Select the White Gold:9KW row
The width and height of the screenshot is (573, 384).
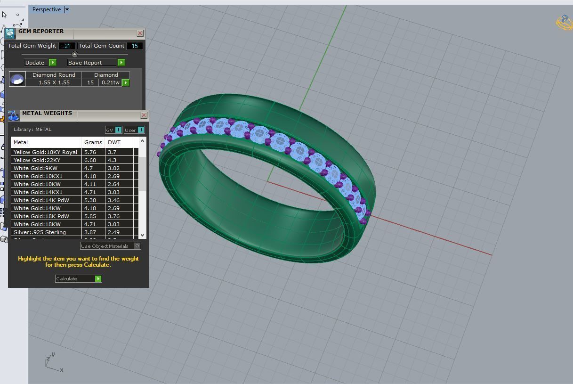point(74,168)
